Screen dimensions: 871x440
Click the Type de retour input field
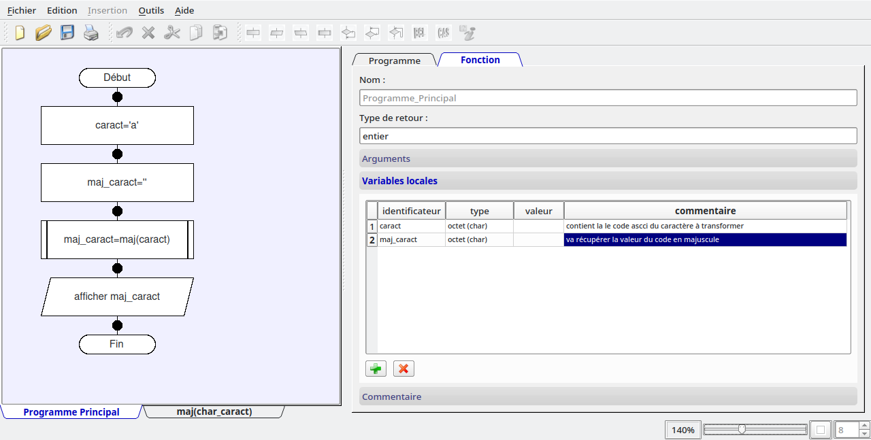[607, 136]
